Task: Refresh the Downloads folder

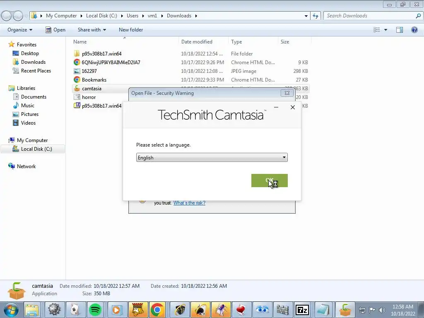Action: (315, 16)
